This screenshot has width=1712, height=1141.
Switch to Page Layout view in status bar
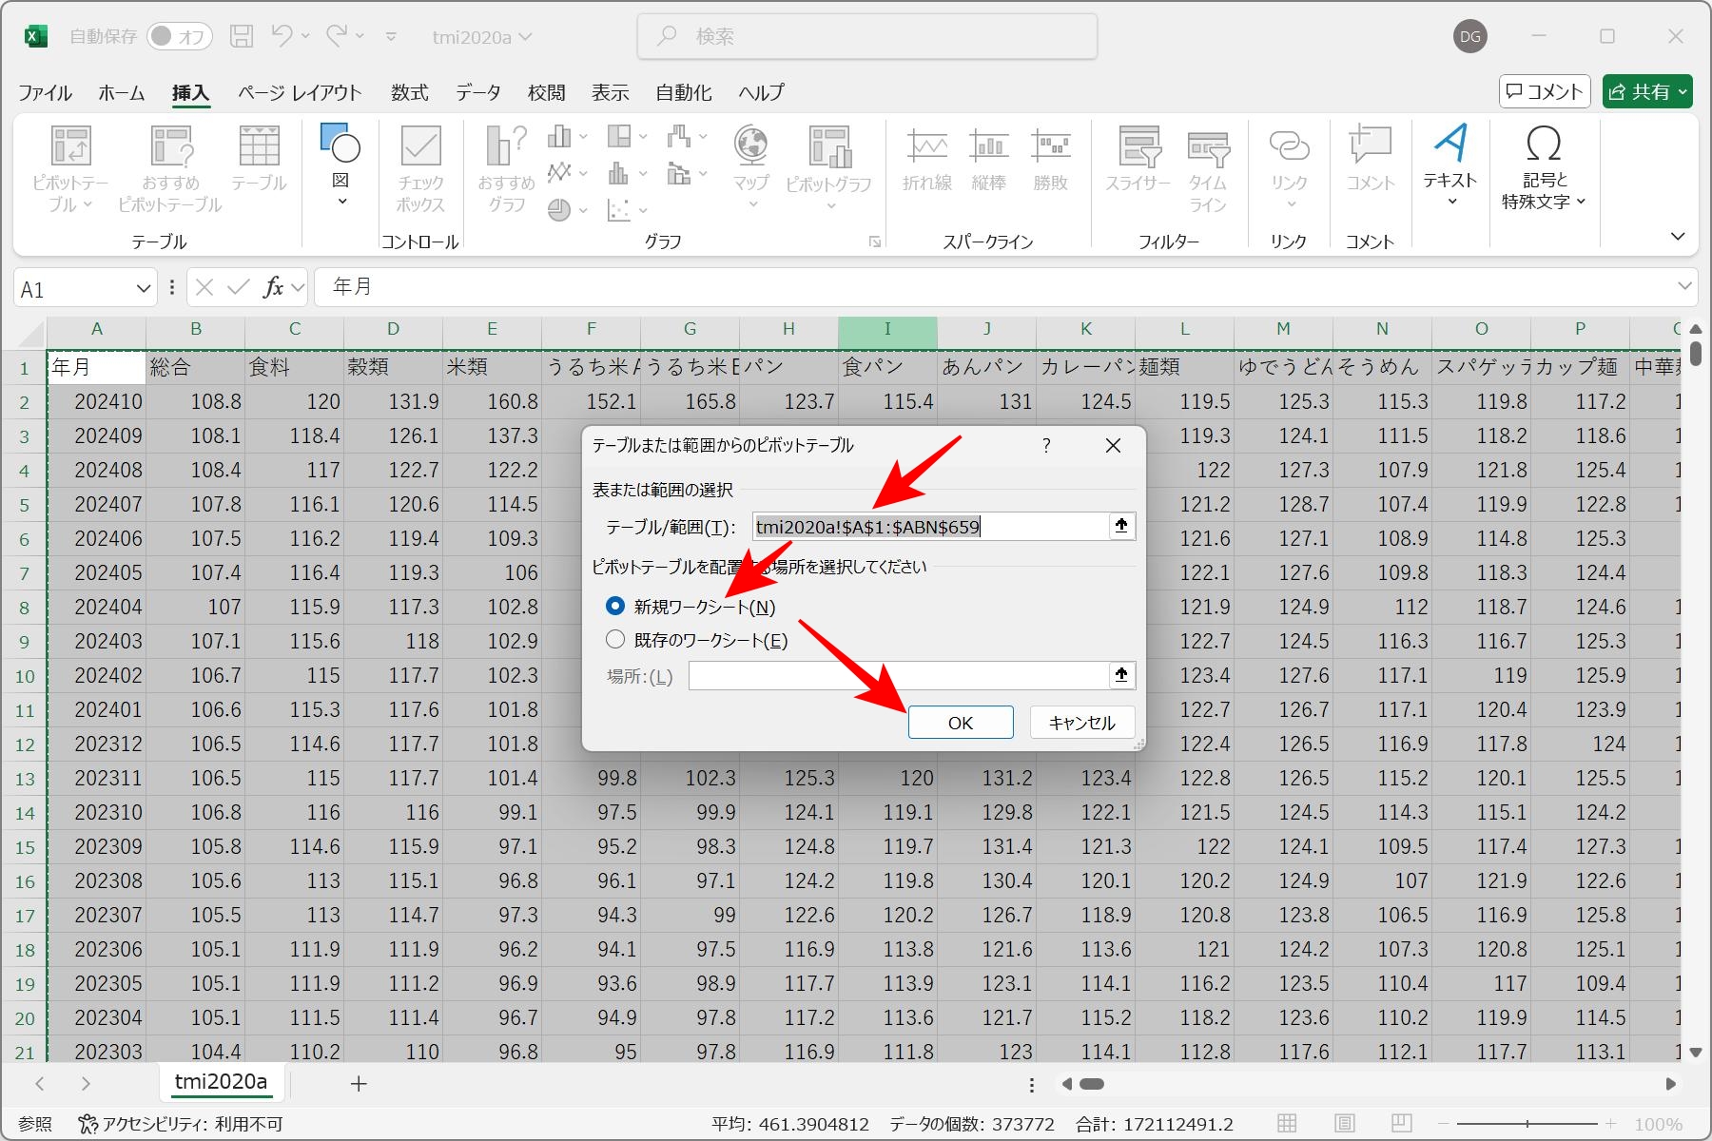pyautogui.click(x=1344, y=1124)
